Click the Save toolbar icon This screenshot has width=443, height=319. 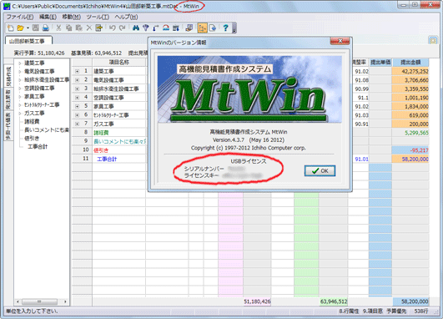35,28
